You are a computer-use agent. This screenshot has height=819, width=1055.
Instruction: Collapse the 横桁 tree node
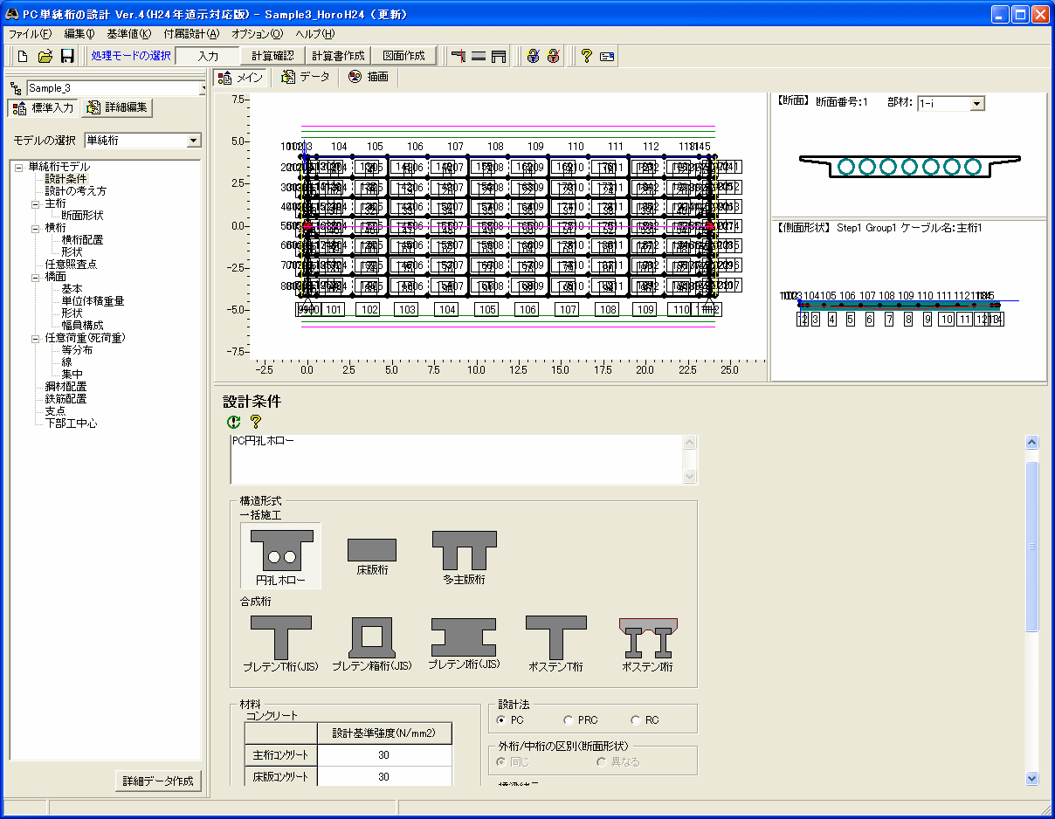pos(35,228)
